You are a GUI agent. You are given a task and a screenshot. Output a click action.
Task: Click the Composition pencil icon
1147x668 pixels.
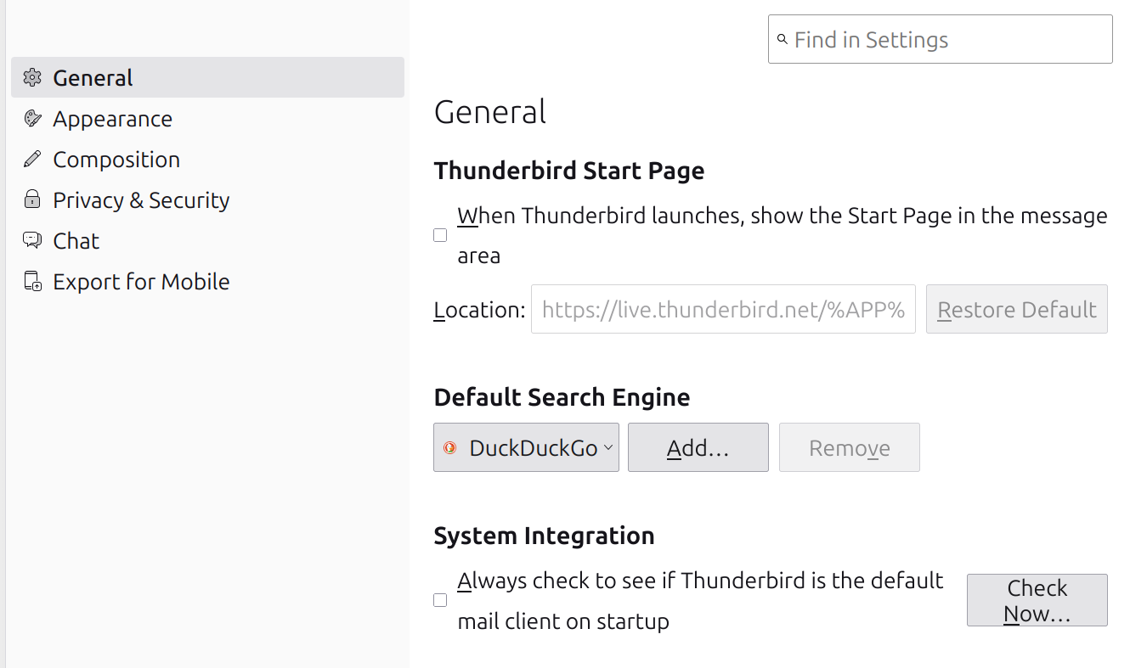click(x=32, y=159)
